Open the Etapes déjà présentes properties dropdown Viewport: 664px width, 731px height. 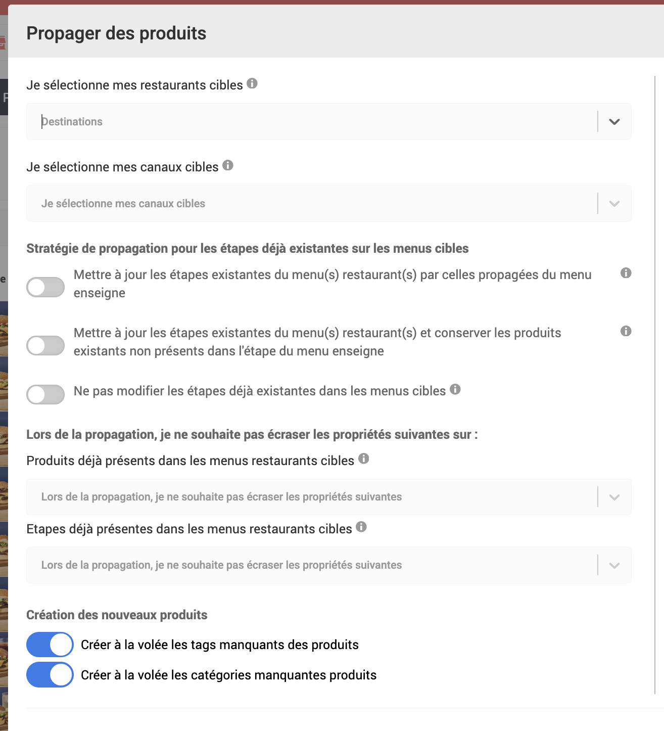tap(614, 566)
